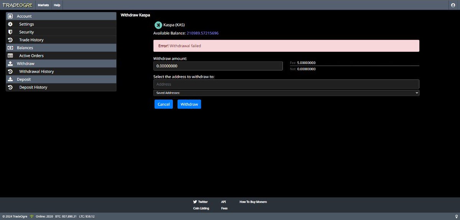This screenshot has height=220, width=460.
Task: View Trade History in sidebar
Action: [61, 40]
